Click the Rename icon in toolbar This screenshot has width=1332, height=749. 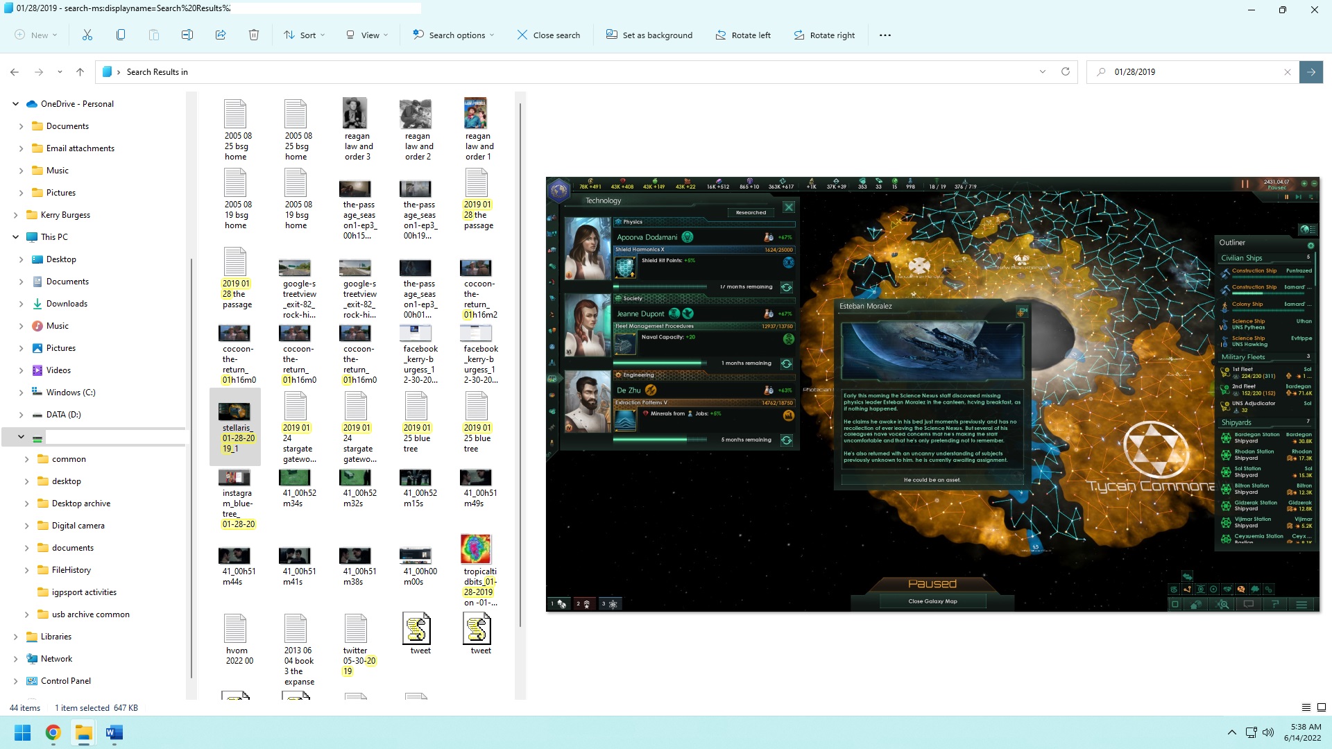point(187,35)
